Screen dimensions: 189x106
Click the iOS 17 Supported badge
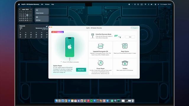pyautogui.click(x=58, y=32)
